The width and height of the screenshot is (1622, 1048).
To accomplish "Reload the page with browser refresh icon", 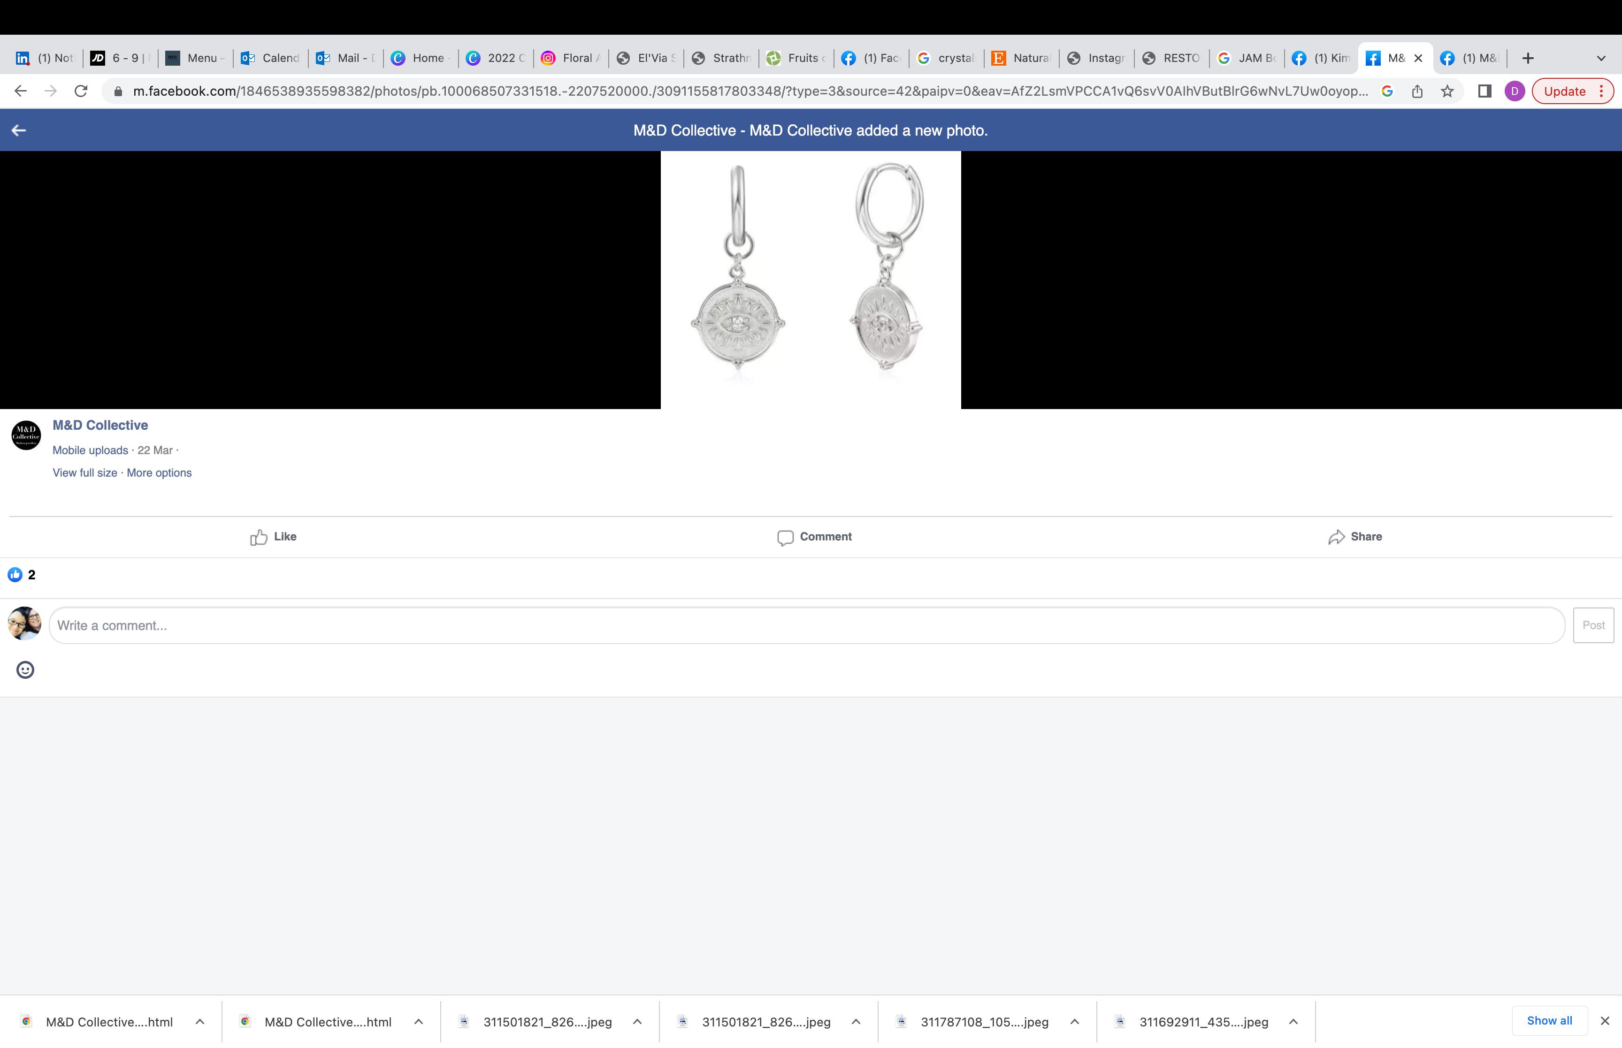I will 81,91.
